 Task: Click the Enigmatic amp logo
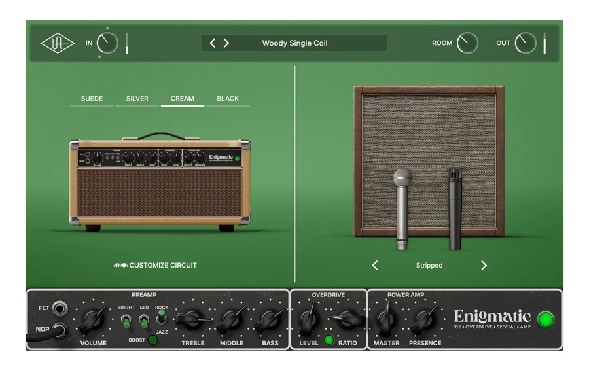pos(492,319)
